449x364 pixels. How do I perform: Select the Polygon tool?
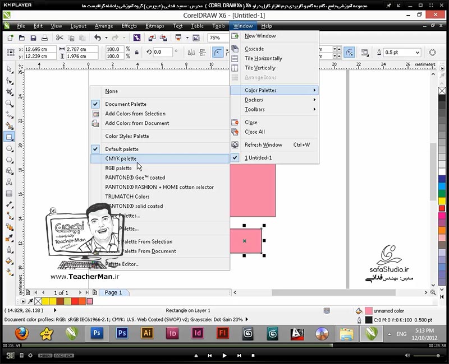pos(10,160)
